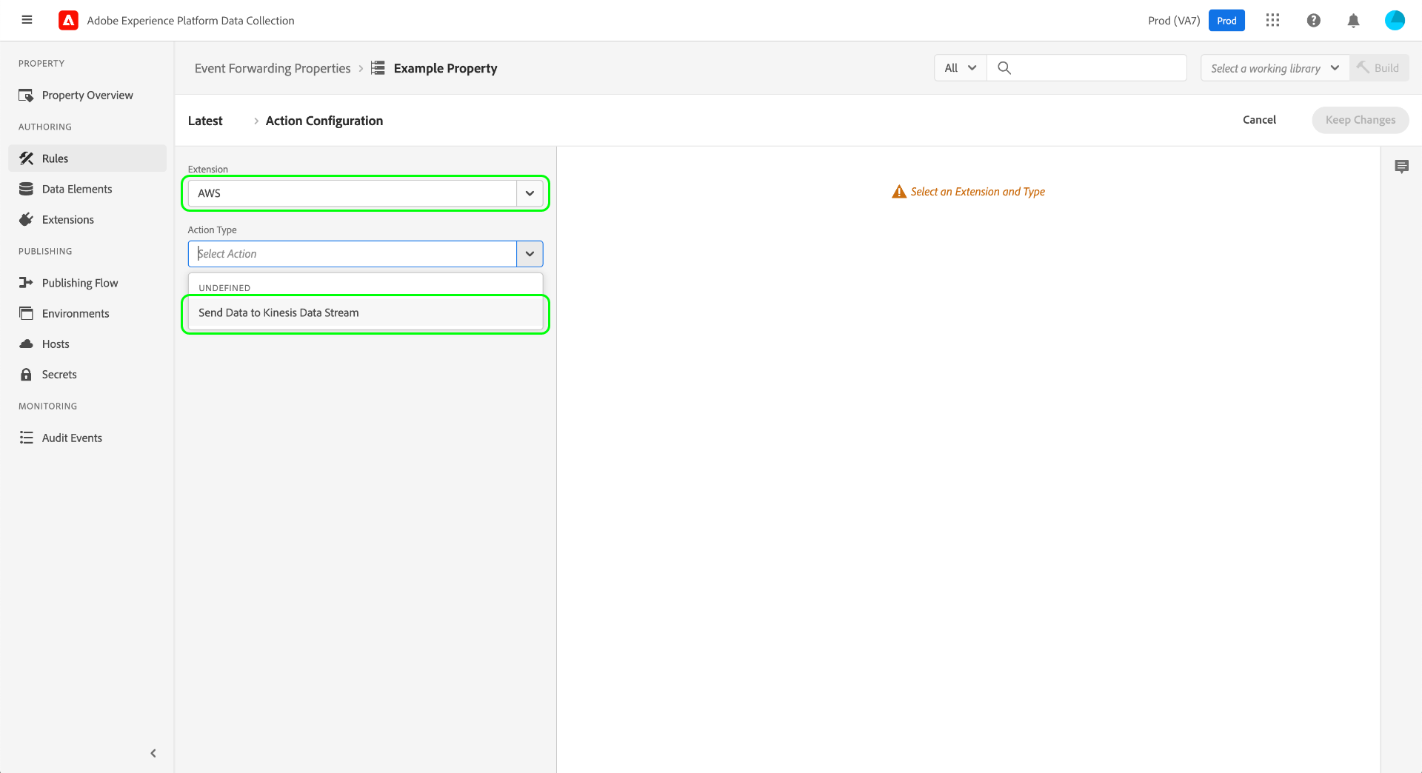Open the All filter dropdown

click(961, 67)
